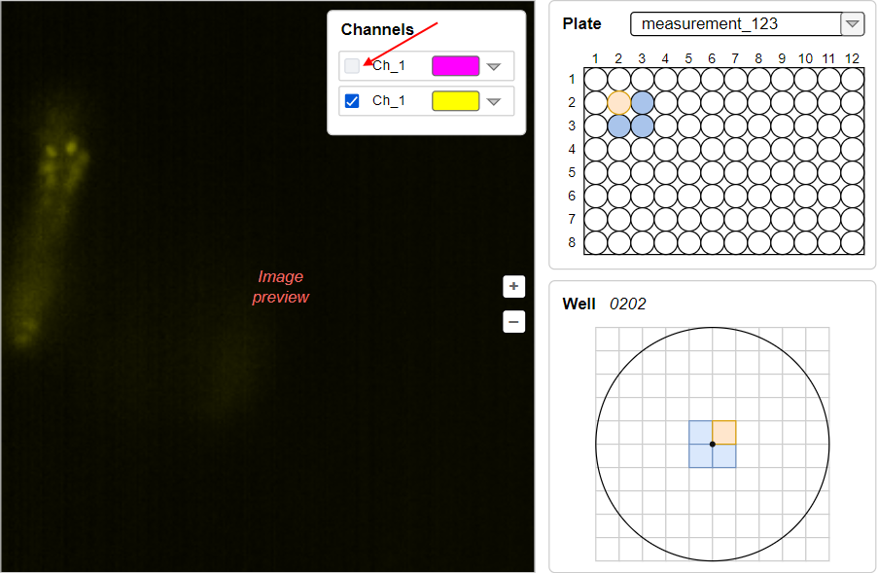Select the empty well at row 8 column 12
This screenshot has width=878, height=573.
coord(853,242)
